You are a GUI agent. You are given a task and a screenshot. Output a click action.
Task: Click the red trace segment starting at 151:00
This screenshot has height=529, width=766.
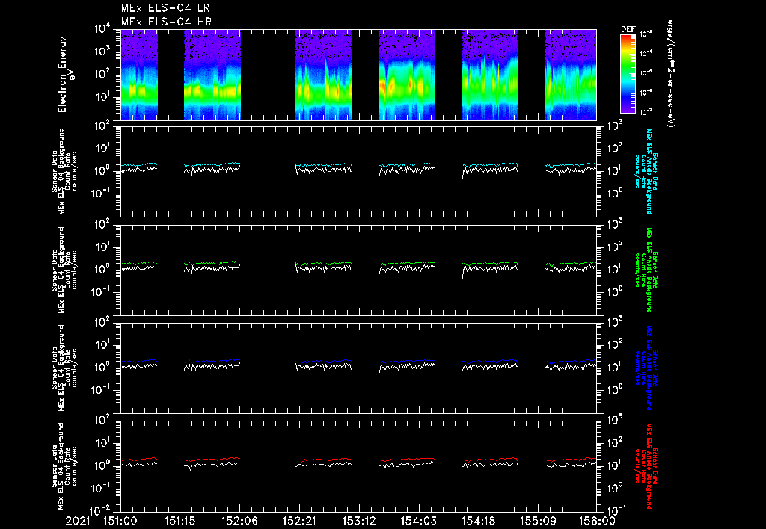click(139, 460)
